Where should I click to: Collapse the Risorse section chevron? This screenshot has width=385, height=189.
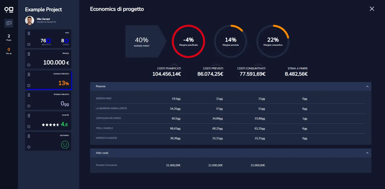pyautogui.click(x=367, y=86)
